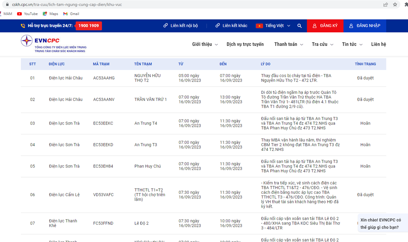408x242 pixels.
Task: Bookmark this page with star icon
Action: [395, 4]
